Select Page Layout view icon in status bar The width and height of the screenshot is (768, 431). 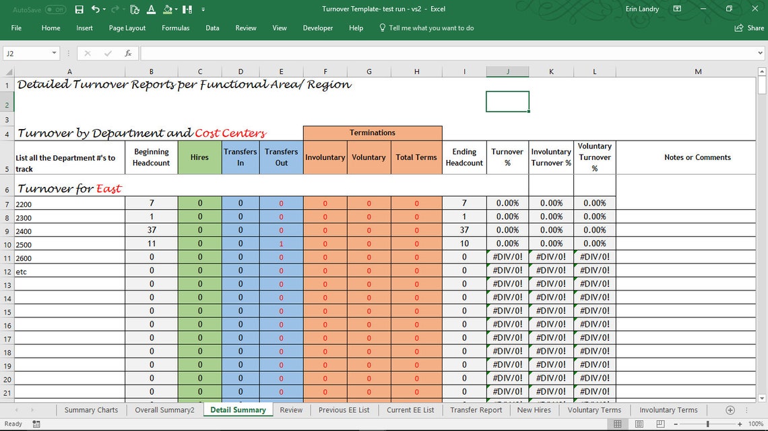(x=638, y=424)
